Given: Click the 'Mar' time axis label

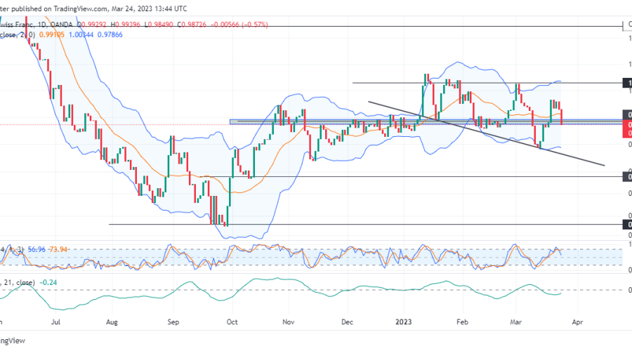Looking at the screenshot, I should tap(516, 322).
